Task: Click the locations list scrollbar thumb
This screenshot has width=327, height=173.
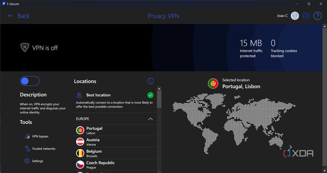Action: (159, 100)
